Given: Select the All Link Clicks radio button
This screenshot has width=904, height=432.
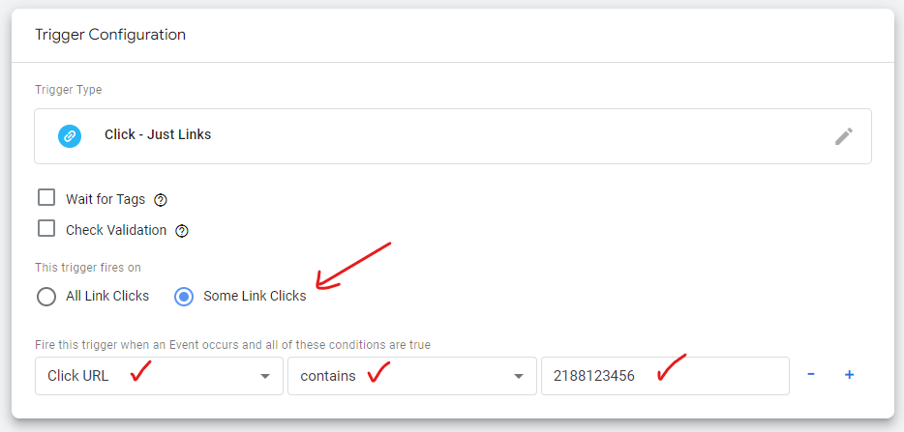Looking at the screenshot, I should point(46,297).
